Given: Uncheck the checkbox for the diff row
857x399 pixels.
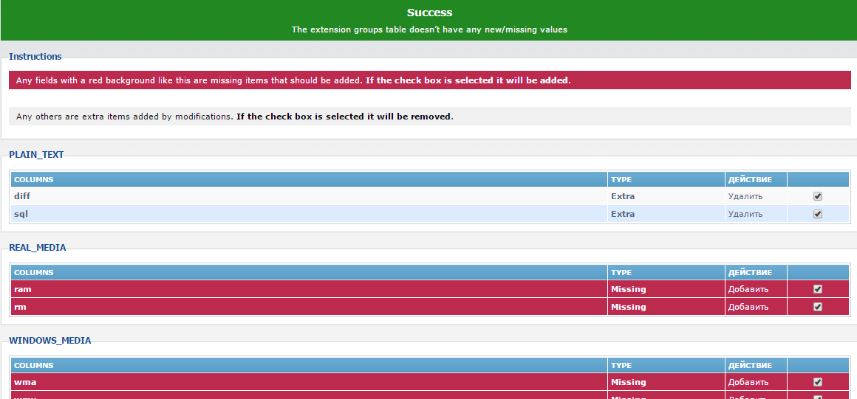Looking at the screenshot, I should tap(817, 196).
